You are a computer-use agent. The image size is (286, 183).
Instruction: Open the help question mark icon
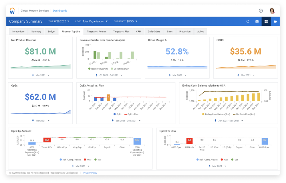[261, 11]
